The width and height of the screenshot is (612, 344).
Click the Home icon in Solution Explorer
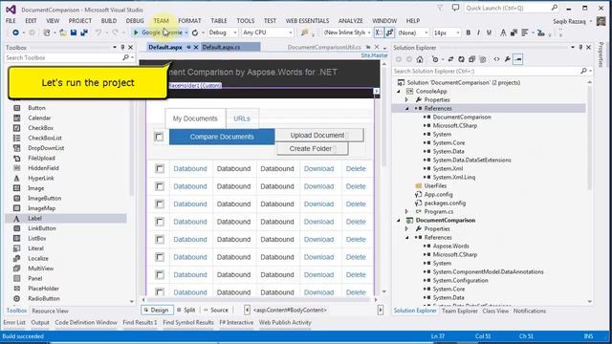pyautogui.click(x=420, y=59)
